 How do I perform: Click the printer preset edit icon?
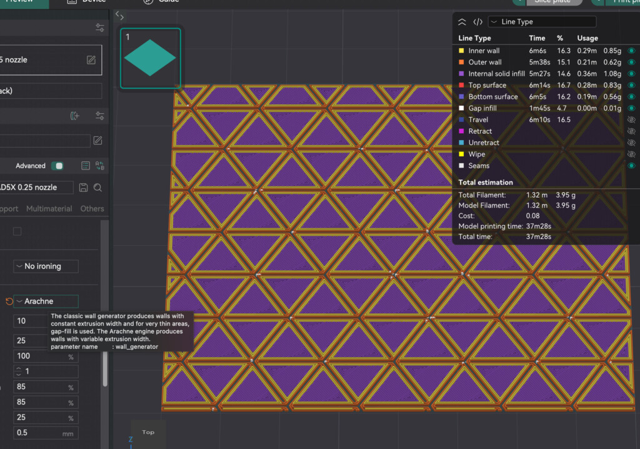(x=91, y=60)
